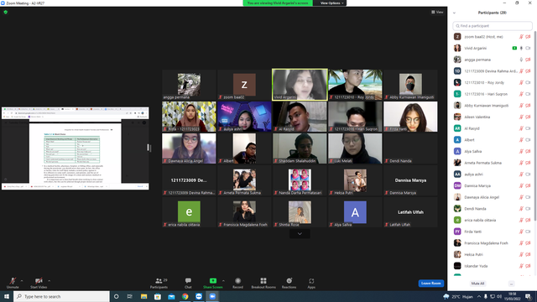Open the notification center icon
This screenshot has height=302, width=537.
pos(529,296)
